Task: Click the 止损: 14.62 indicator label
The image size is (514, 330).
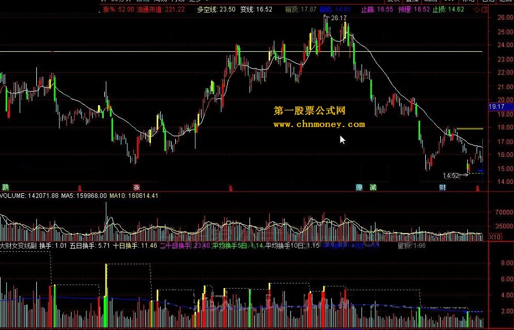Action: (x=448, y=9)
